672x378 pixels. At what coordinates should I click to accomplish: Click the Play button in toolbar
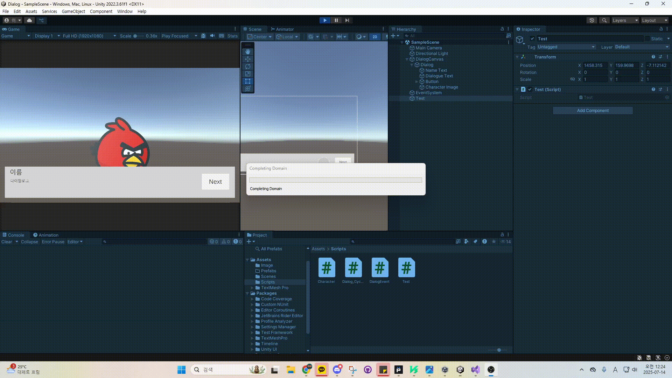coord(325,20)
